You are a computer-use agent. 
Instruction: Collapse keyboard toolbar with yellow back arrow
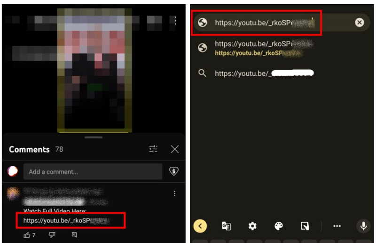coord(200,226)
